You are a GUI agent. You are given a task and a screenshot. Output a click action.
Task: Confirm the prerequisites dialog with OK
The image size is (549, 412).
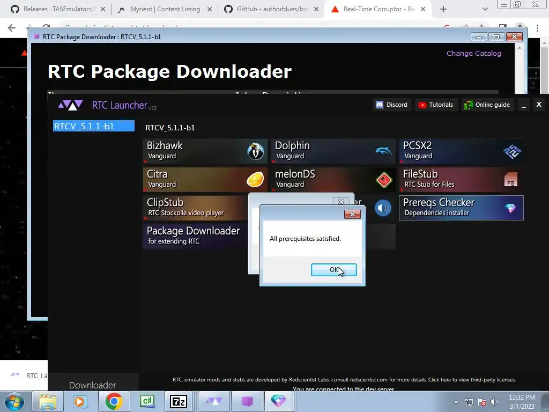[333, 270]
